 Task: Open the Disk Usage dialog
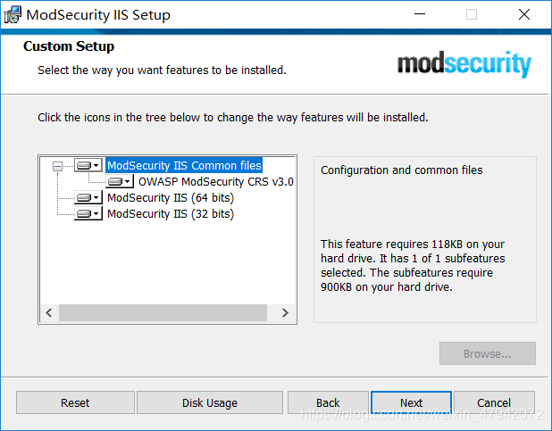[210, 402]
